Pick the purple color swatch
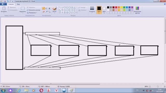 pos(132,7)
